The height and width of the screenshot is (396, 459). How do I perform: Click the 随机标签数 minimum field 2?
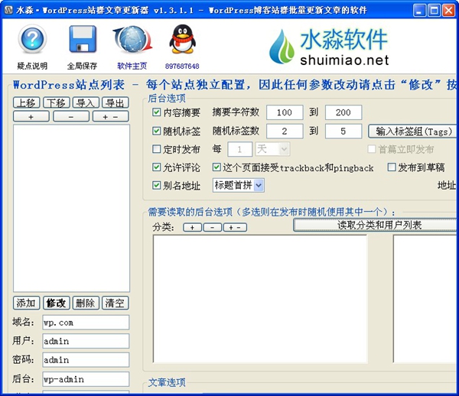[x=285, y=131]
